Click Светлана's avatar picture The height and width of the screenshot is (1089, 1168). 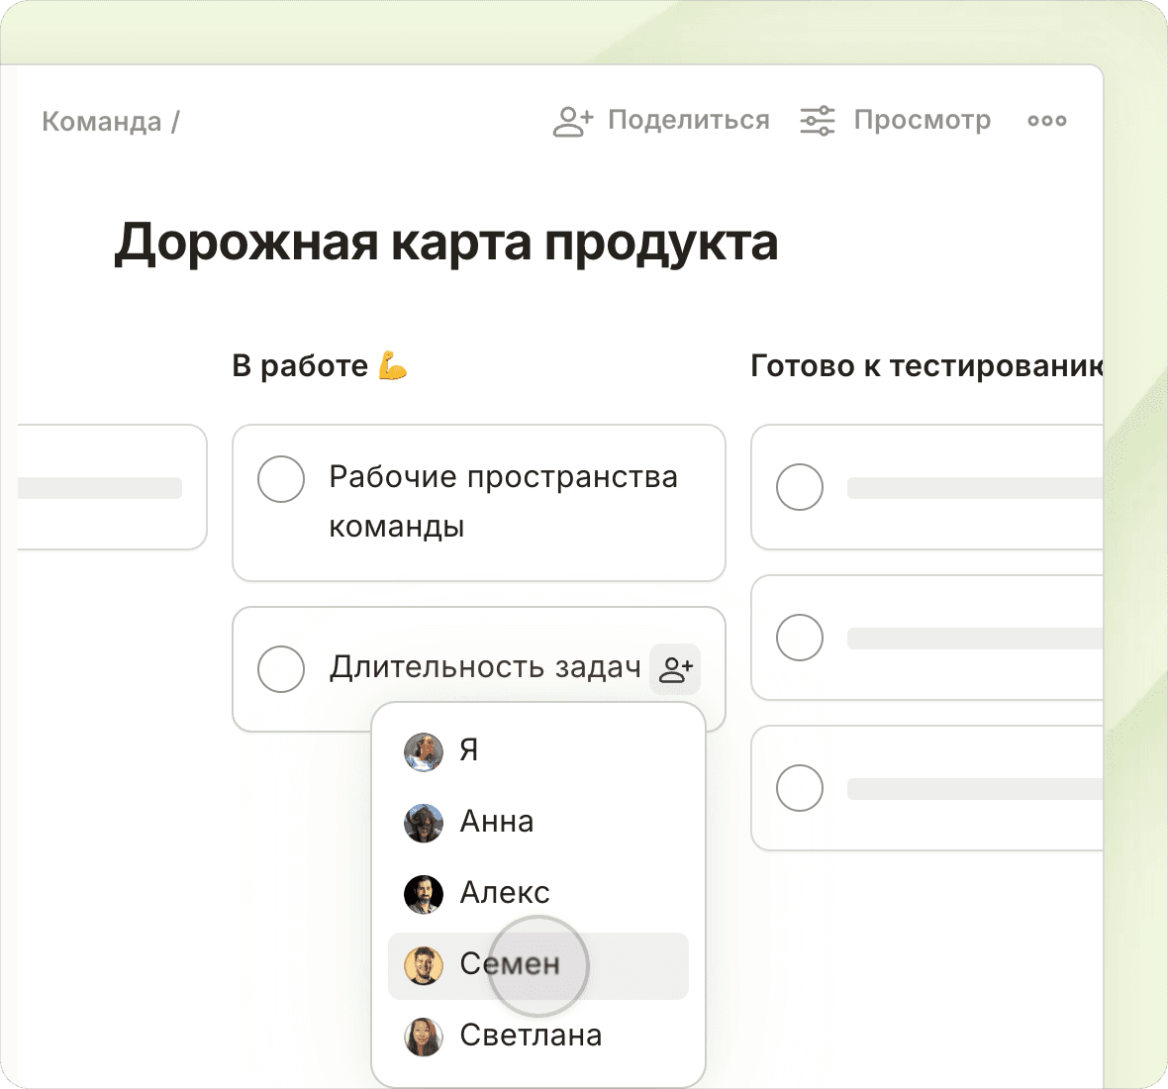click(424, 1037)
